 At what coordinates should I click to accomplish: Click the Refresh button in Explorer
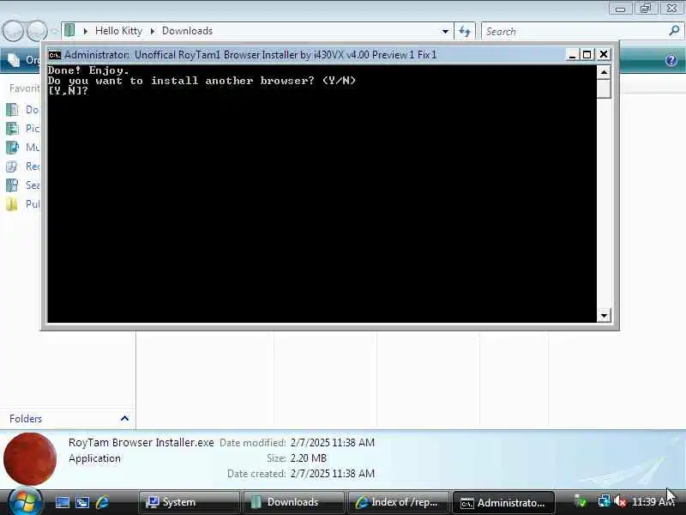(x=465, y=32)
